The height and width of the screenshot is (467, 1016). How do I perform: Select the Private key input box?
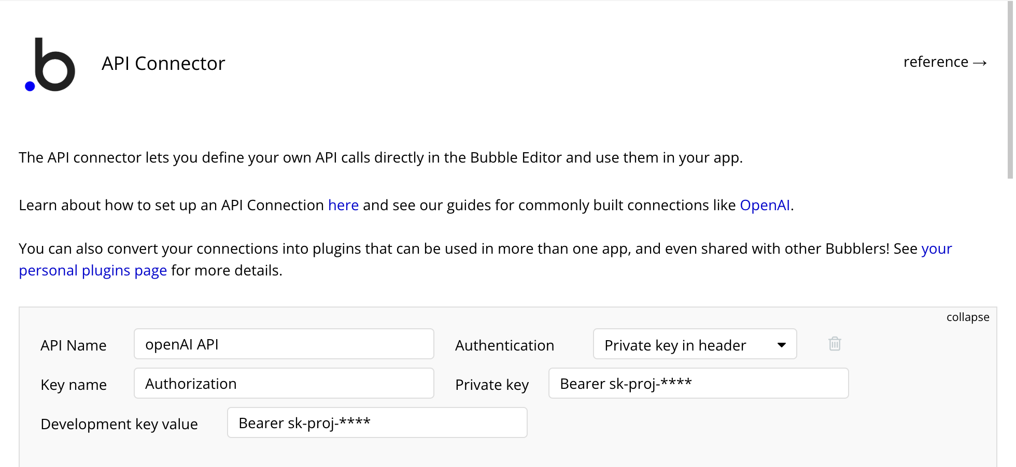[698, 384]
